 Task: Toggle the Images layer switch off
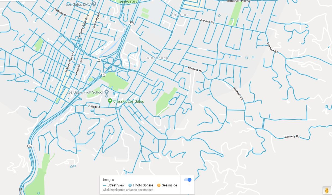point(188,180)
